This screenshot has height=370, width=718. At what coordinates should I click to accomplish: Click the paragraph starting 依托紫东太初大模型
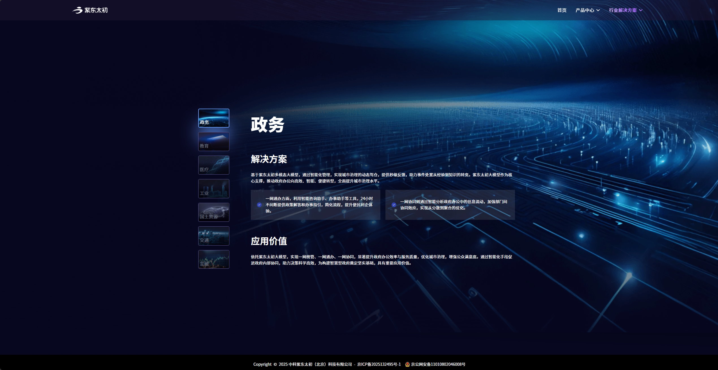[381, 260]
